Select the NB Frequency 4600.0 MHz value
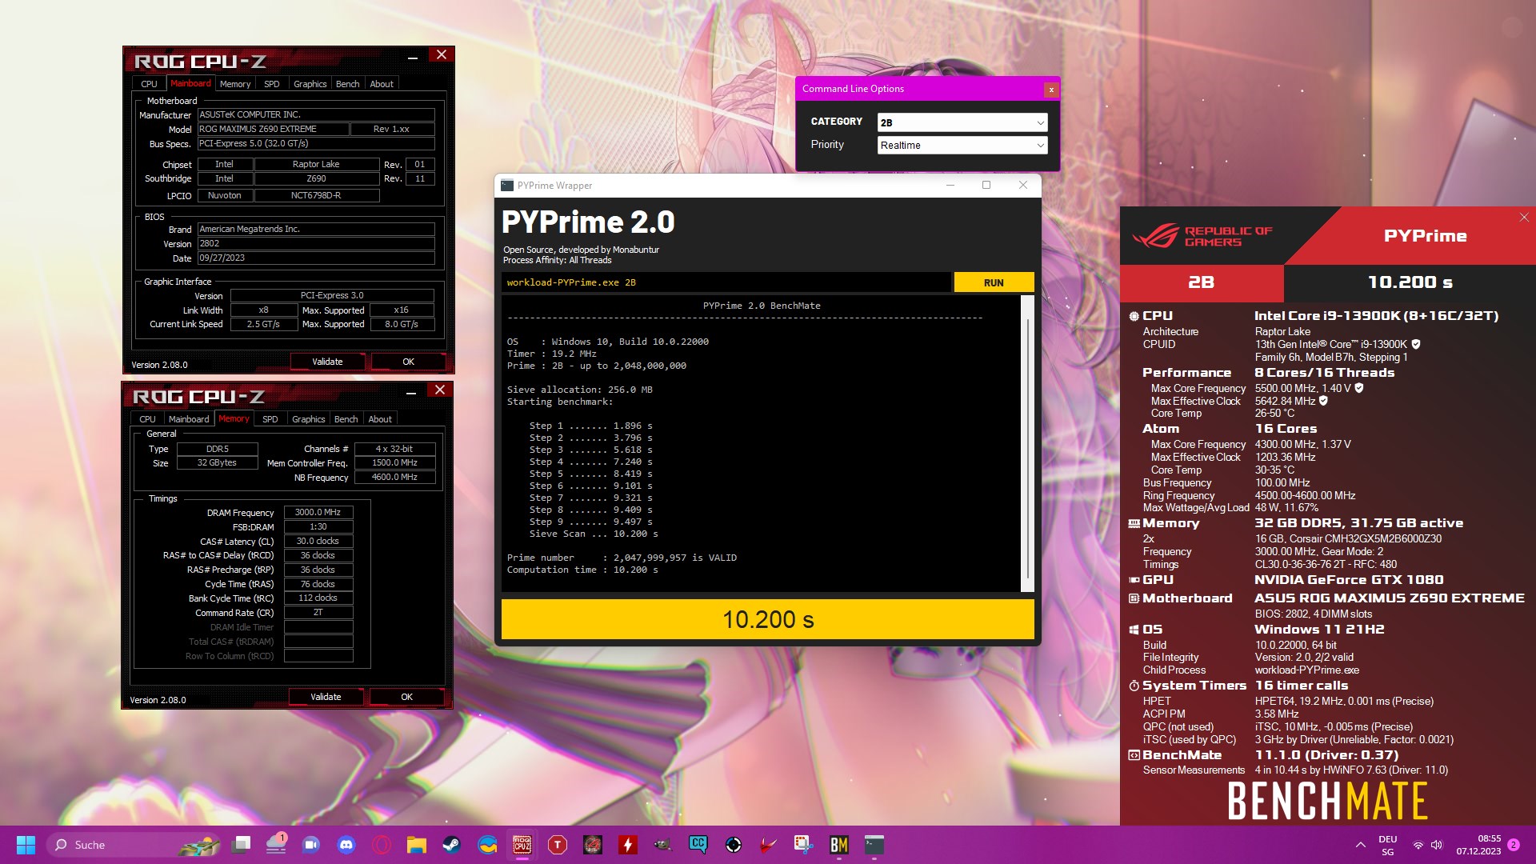 (x=394, y=478)
